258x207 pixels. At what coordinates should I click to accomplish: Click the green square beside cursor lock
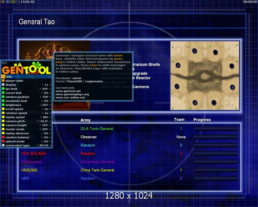tap(3, 93)
